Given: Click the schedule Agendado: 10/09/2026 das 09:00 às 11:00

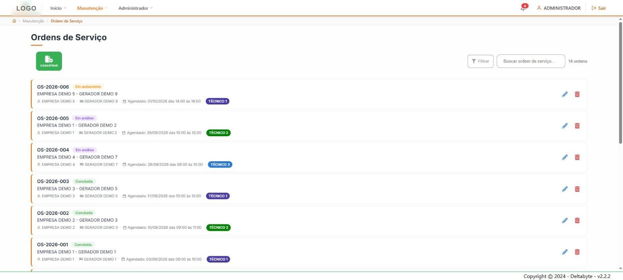Looking at the screenshot, I should (x=164, y=228).
